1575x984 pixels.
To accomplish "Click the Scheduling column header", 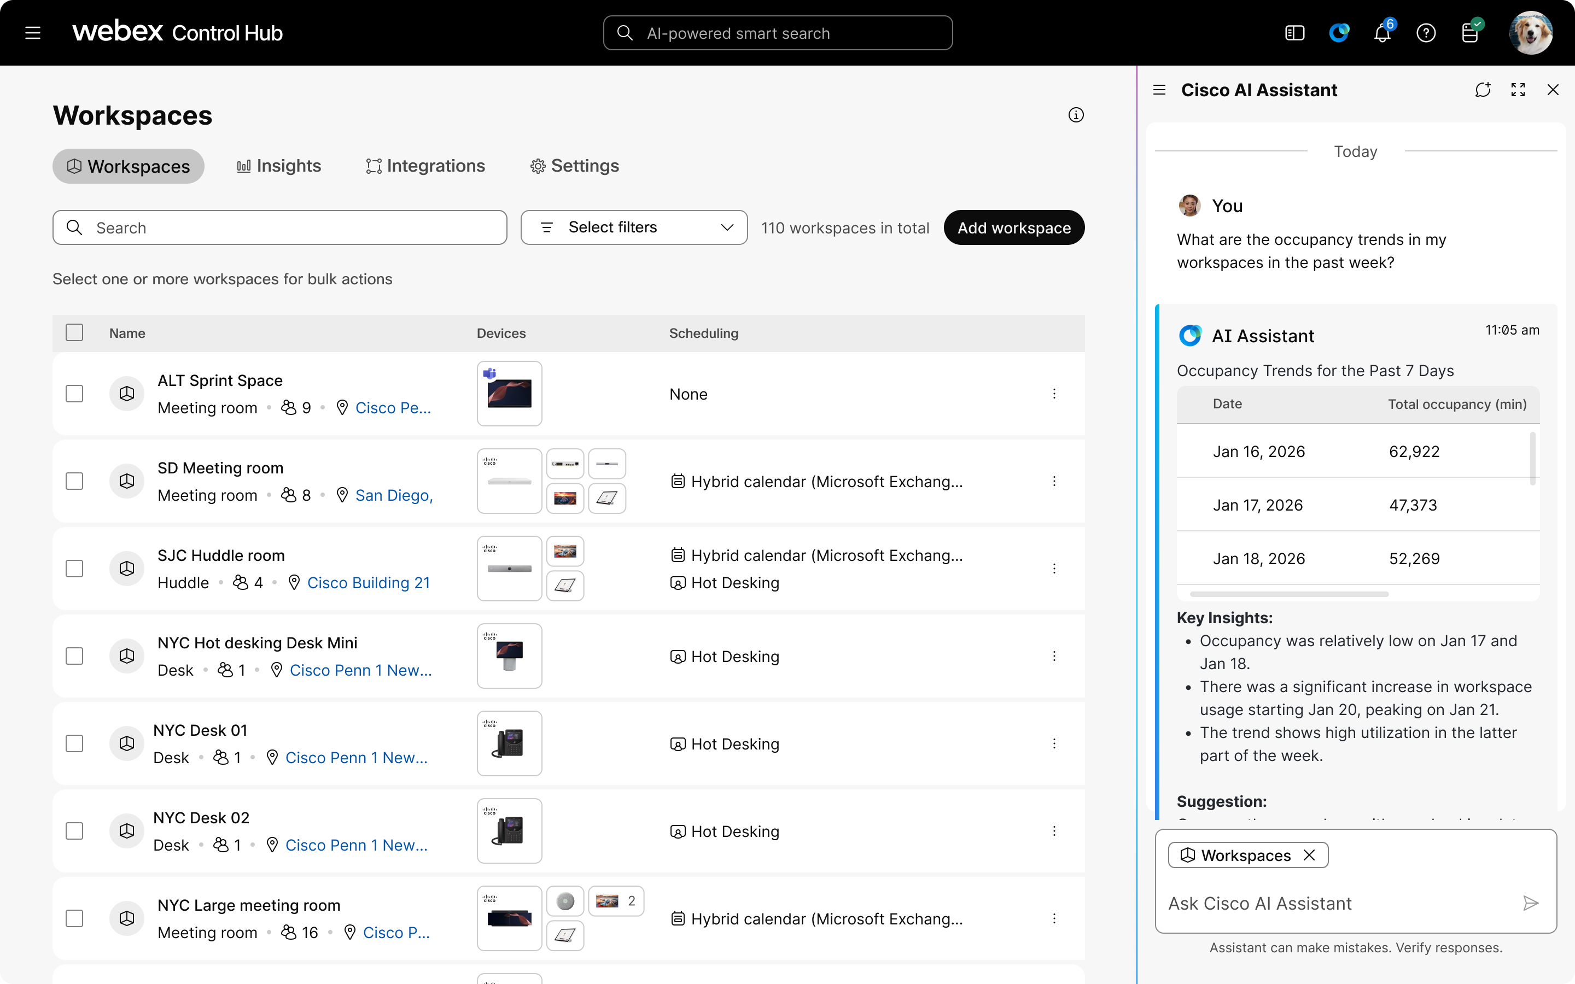I will point(703,333).
